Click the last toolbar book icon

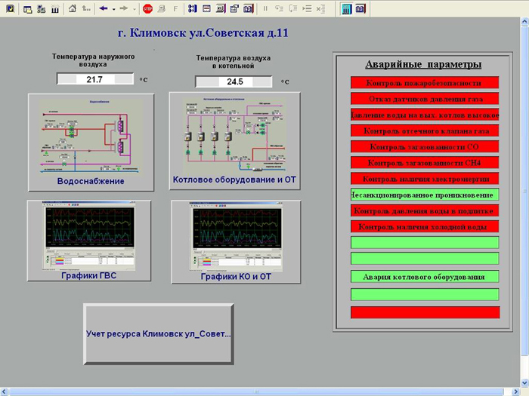360,9
